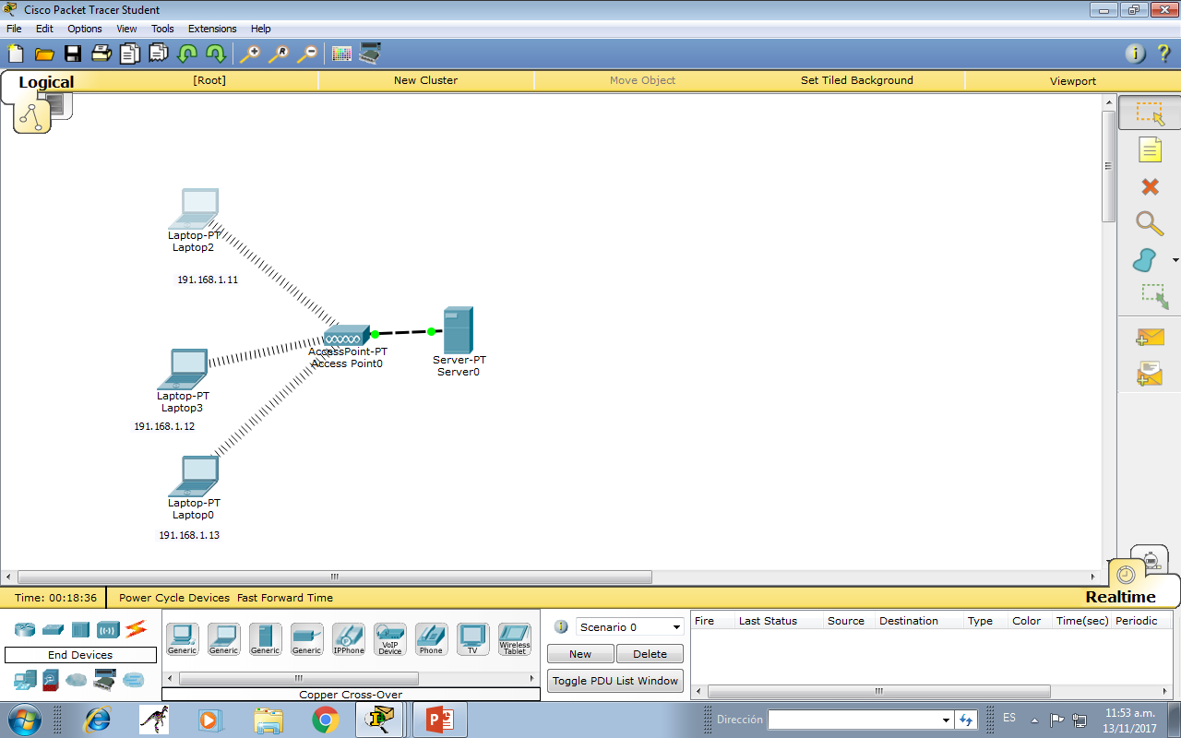Select the Add Simple PDU envelope tool
Image resolution: width=1181 pixels, height=738 pixels.
click(x=1149, y=337)
